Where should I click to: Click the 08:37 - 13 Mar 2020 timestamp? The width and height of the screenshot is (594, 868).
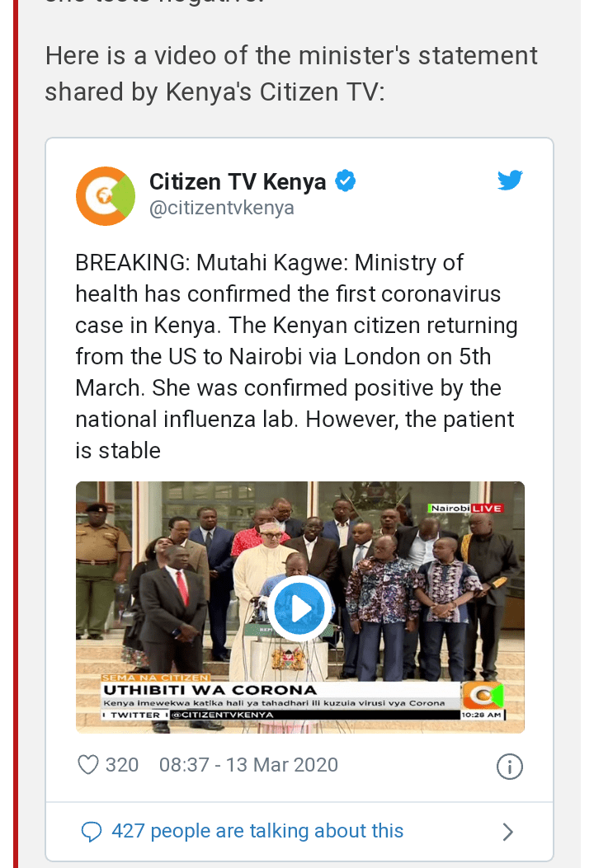coord(248,765)
